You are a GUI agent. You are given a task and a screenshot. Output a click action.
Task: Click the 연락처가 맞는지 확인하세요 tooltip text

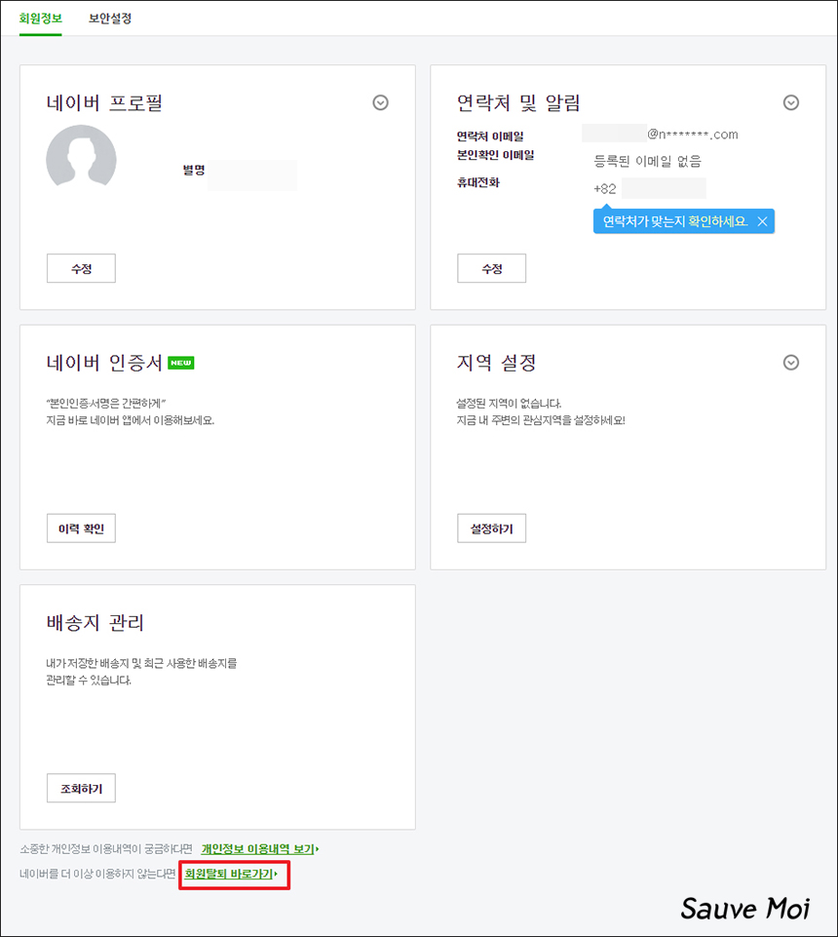675,221
